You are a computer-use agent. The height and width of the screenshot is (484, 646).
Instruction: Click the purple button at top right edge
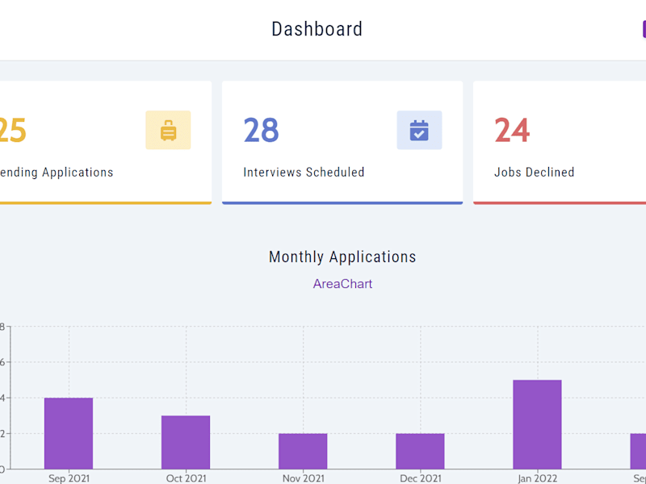[644, 29]
